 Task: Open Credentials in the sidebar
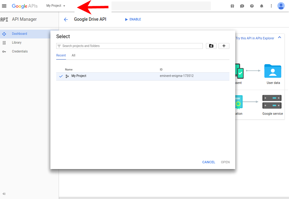pyautogui.click(x=20, y=51)
